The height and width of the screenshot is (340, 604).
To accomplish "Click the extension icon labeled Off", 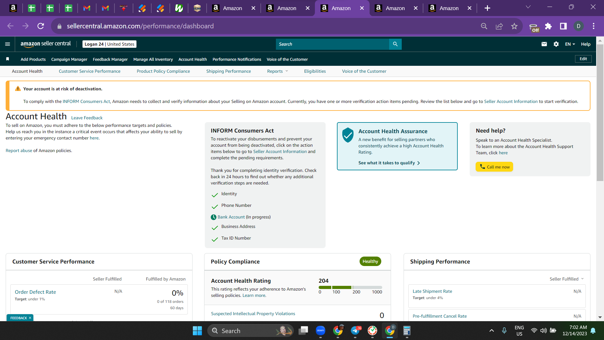I will [534, 28].
